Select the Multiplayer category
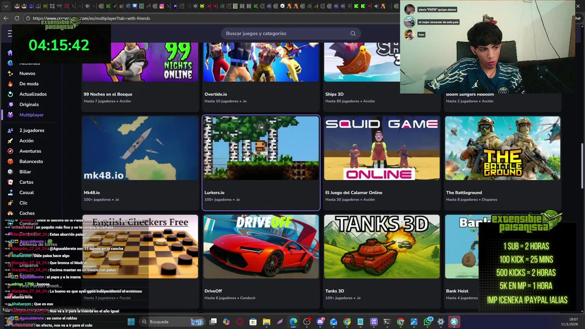 (x=32, y=115)
